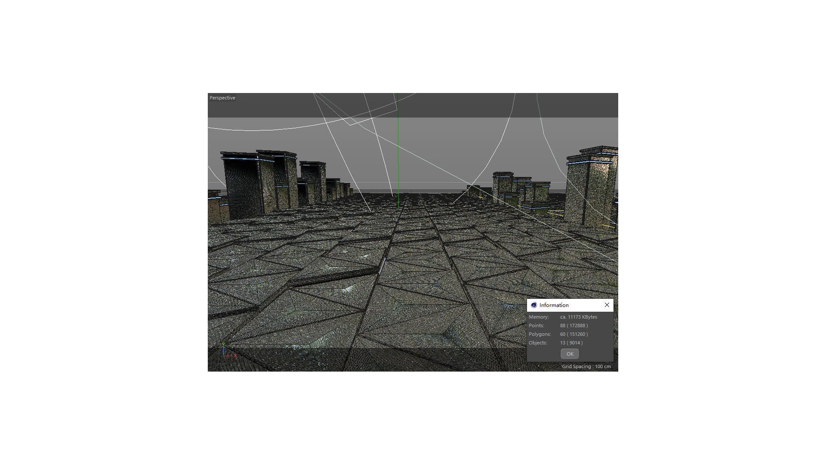Click the OK button in Information dialog
This screenshot has width=826, height=465.
click(570, 354)
